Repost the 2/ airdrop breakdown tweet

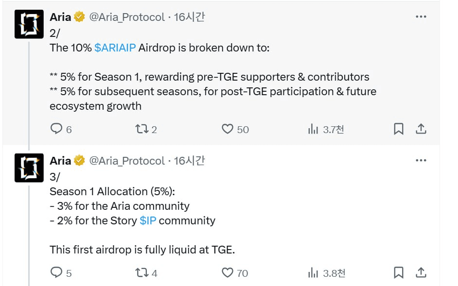coord(142,129)
